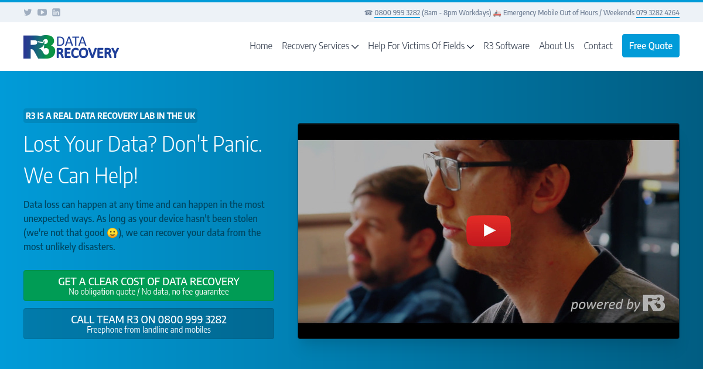Click the Free Quote button
This screenshot has height=369, width=703.
(x=650, y=46)
